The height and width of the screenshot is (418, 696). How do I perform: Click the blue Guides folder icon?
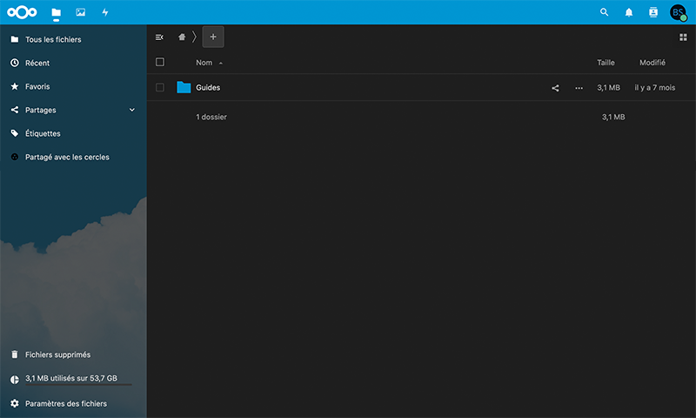[184, 87]
